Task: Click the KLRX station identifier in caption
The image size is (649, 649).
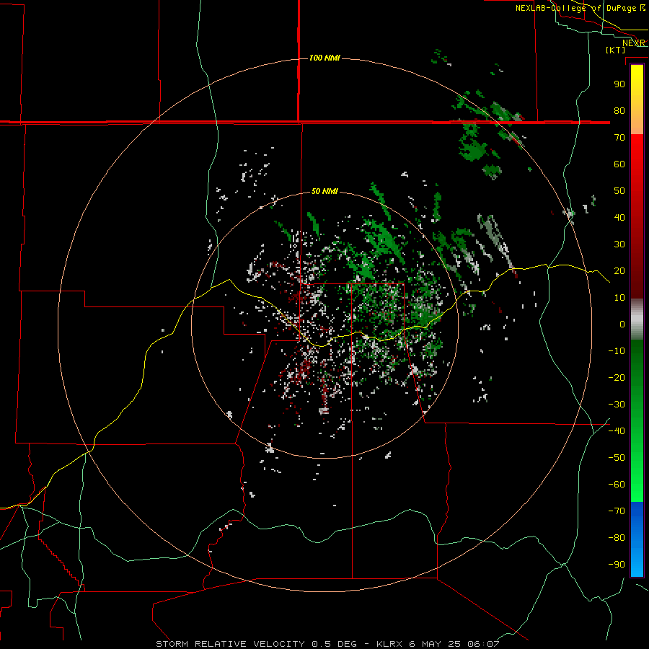Action: [389, 644]
